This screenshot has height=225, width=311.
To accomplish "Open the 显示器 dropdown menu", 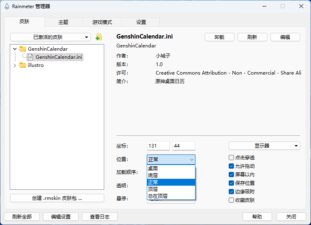I will coord(264,146).
